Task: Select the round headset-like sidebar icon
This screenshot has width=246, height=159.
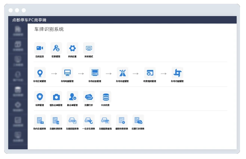Action: tap(18, 74)
